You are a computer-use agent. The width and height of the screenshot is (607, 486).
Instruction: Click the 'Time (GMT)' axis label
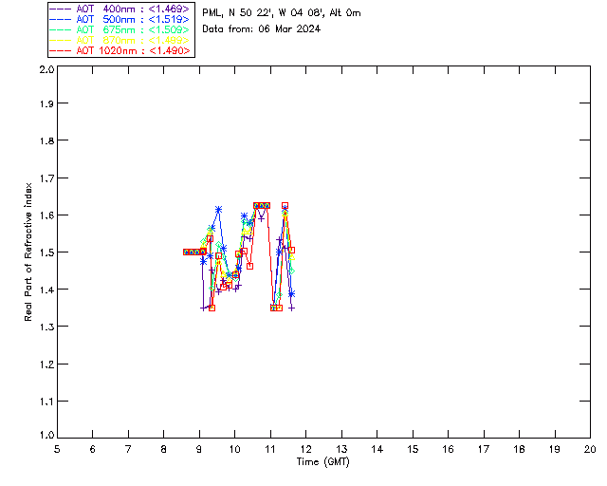(322, 462)
